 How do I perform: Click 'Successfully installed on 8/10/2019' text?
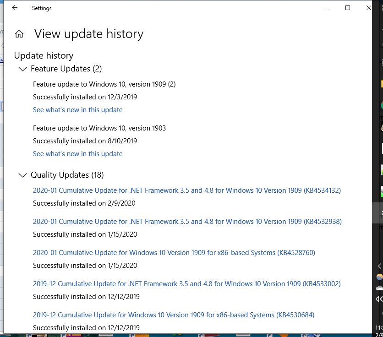click(x=85, y=141)
